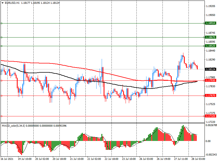
Task: Click the 28 Jul 03:00 time label
Action: 198,159
